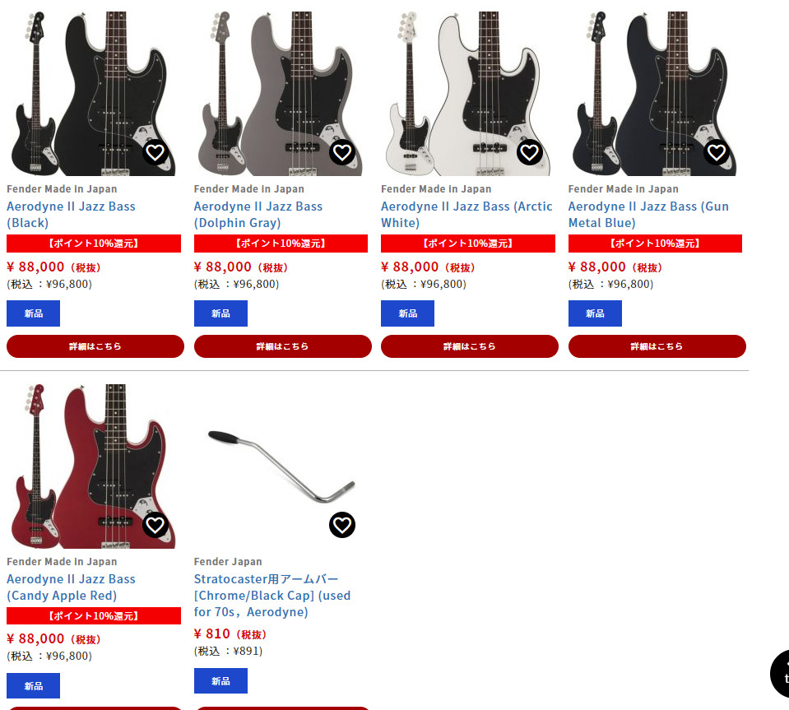Open details for the Dolphin Gray Jazz Bass
Image resolution: width=789 pixels, height=710 pixels.
(x=282, y=346)
